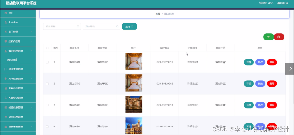Click the list icon beside 能源信息管理
The height and width of the screenshot is (135, 294).
[x=6, y=108]
